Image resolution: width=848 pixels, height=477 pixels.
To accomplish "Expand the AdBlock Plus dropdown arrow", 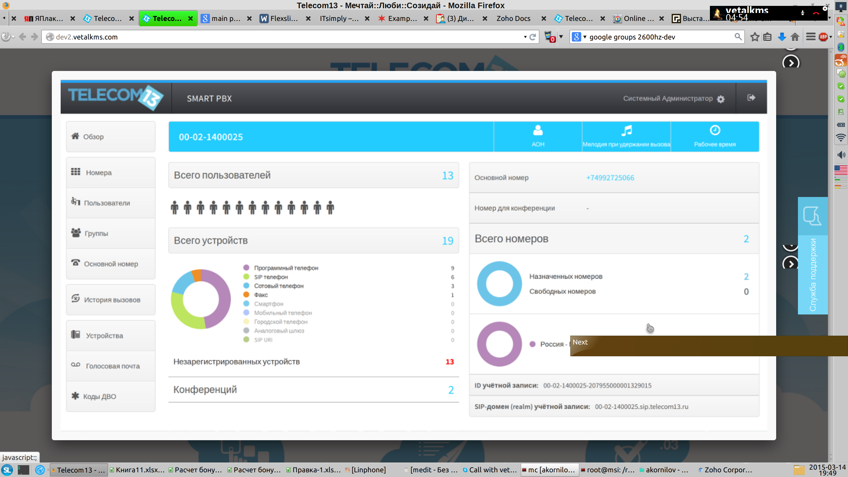I will pos(831,37).
